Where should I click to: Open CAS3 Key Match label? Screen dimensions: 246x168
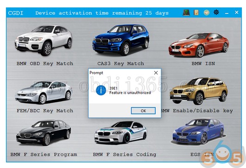pos(120,63)
